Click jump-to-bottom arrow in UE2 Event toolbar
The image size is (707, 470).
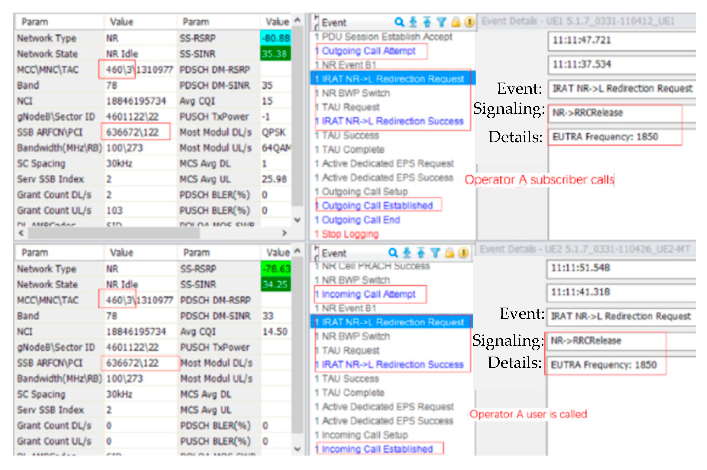tap(407, 253)
